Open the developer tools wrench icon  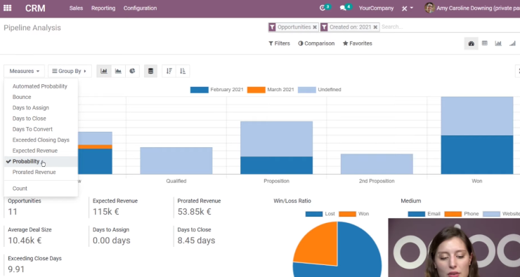pos(404,8)
